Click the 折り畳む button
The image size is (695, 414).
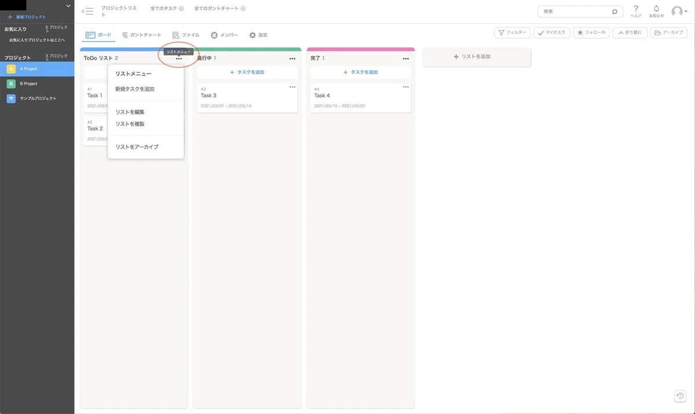point(630,33)
